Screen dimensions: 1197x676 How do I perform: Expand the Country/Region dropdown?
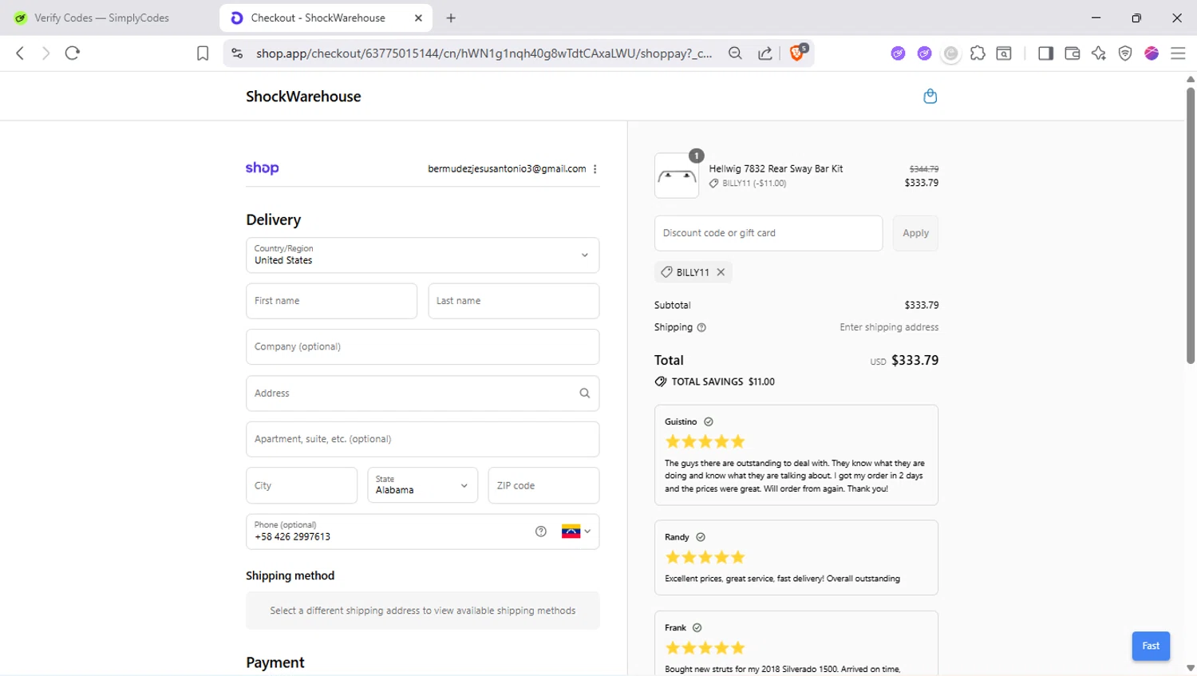click(x=423, y=255)
